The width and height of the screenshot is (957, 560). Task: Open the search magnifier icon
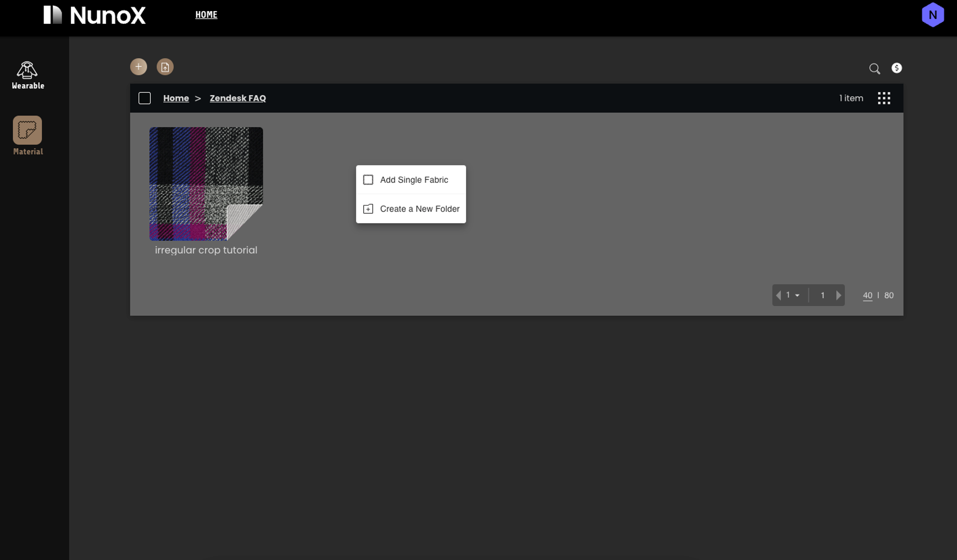(x=874, y=68)
